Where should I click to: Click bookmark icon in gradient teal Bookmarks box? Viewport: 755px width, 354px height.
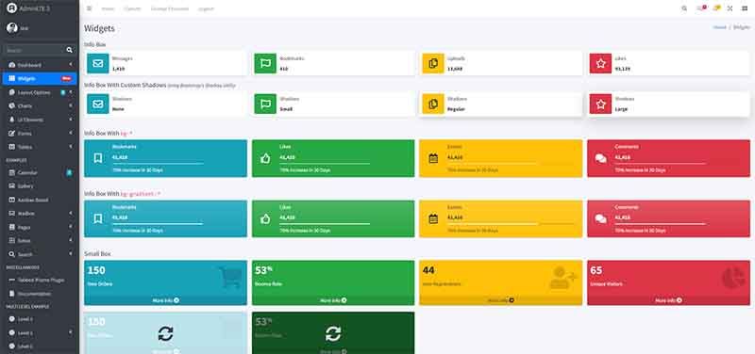pos(98,219)
